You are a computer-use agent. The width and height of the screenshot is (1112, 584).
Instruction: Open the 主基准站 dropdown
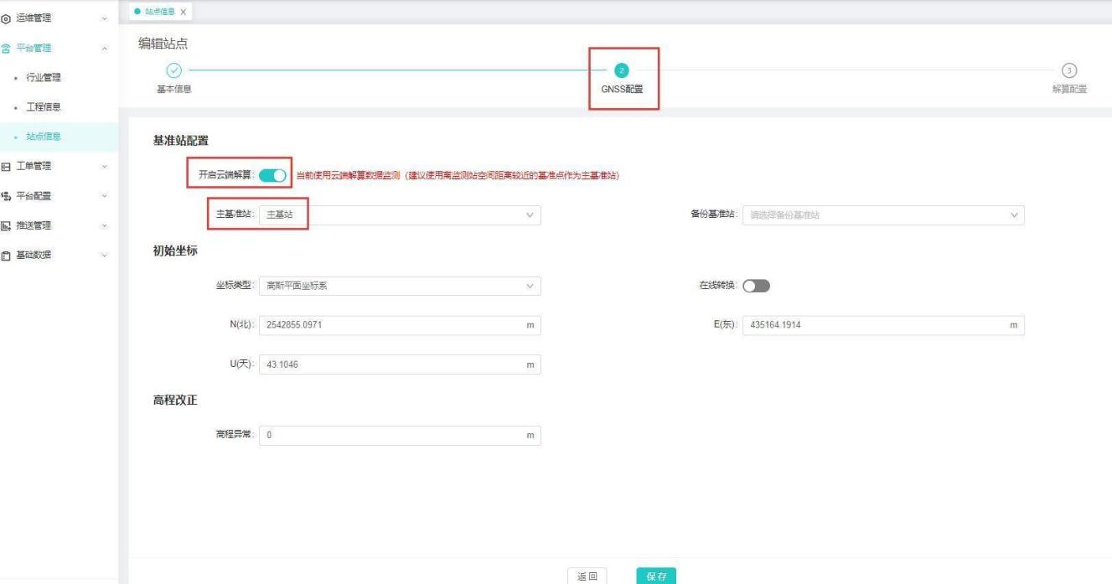(x=400, y=215)
